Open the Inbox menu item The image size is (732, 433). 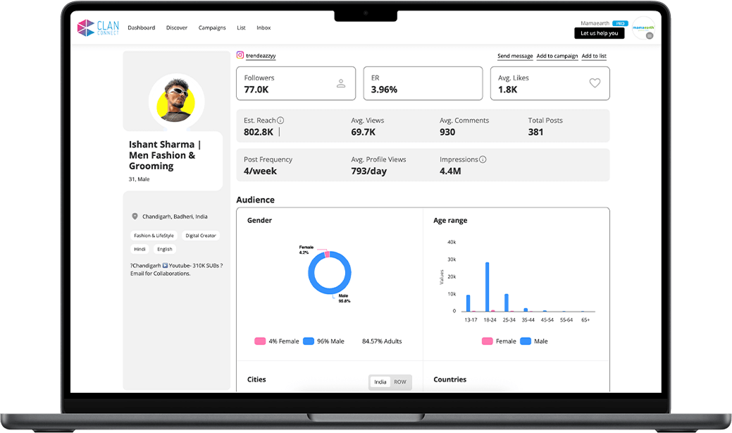click(x=263, y=28)
